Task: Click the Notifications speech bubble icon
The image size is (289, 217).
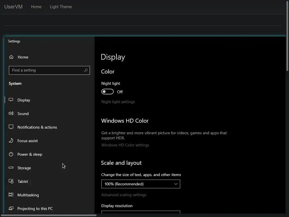Action: click(x=11, y=127)
